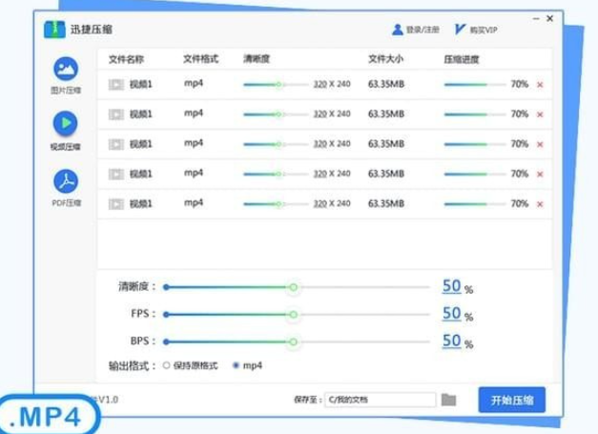
Task: Adjust fourth row's 清晰度 slider handle
Action: coord(278,174)
